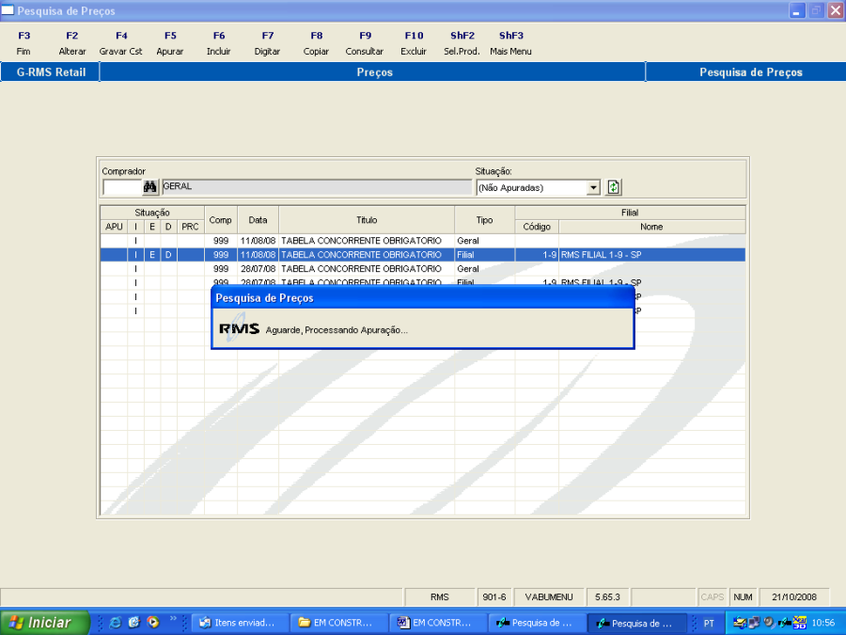Click the F3 Fim function key
The image size is (846, 635).
tap(23, 43)
